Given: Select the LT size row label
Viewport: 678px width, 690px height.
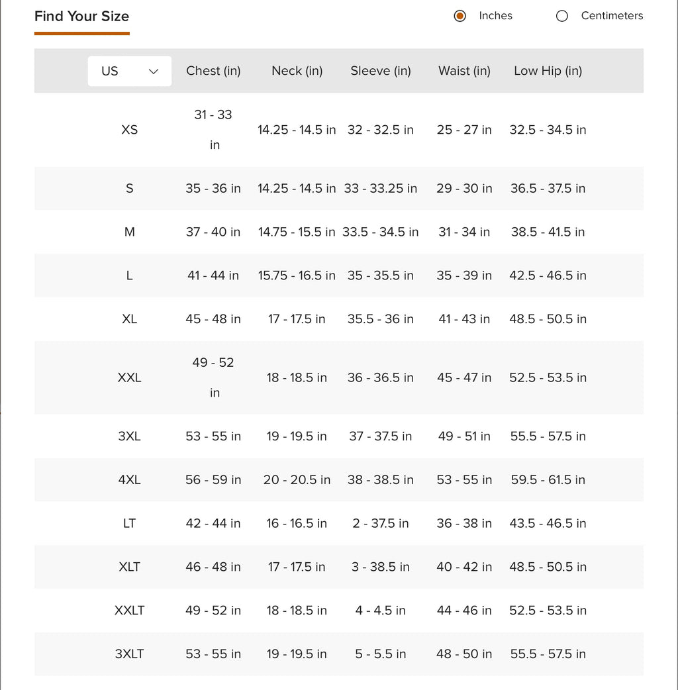Looking at the screenshot, I should click(129, 523).
